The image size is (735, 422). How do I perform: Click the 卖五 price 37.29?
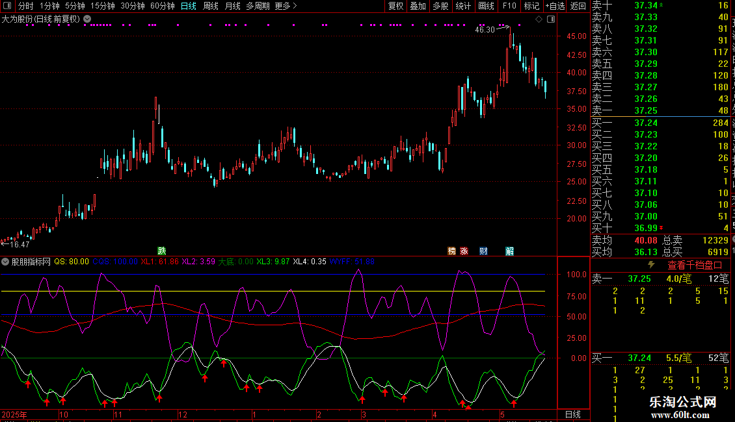(646, 64)
